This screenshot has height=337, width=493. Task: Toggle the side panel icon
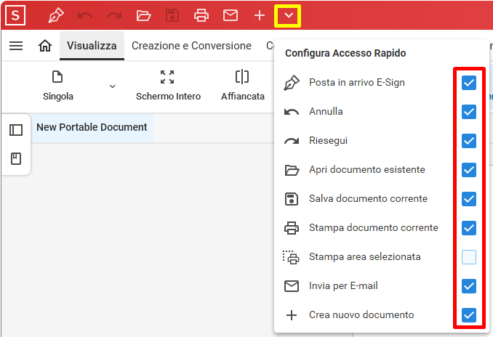[16, 130]
